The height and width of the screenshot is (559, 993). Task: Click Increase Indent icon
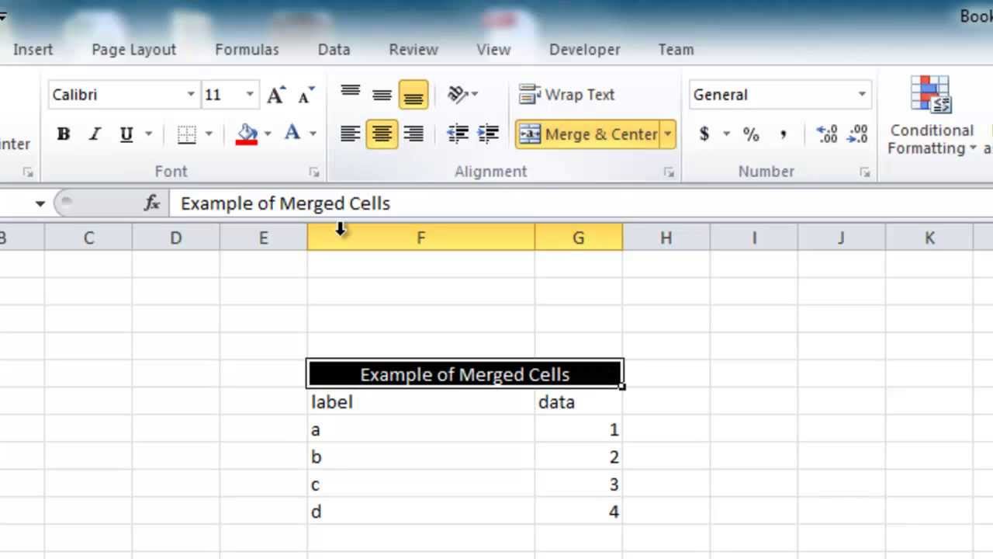(x=488, y=134)
